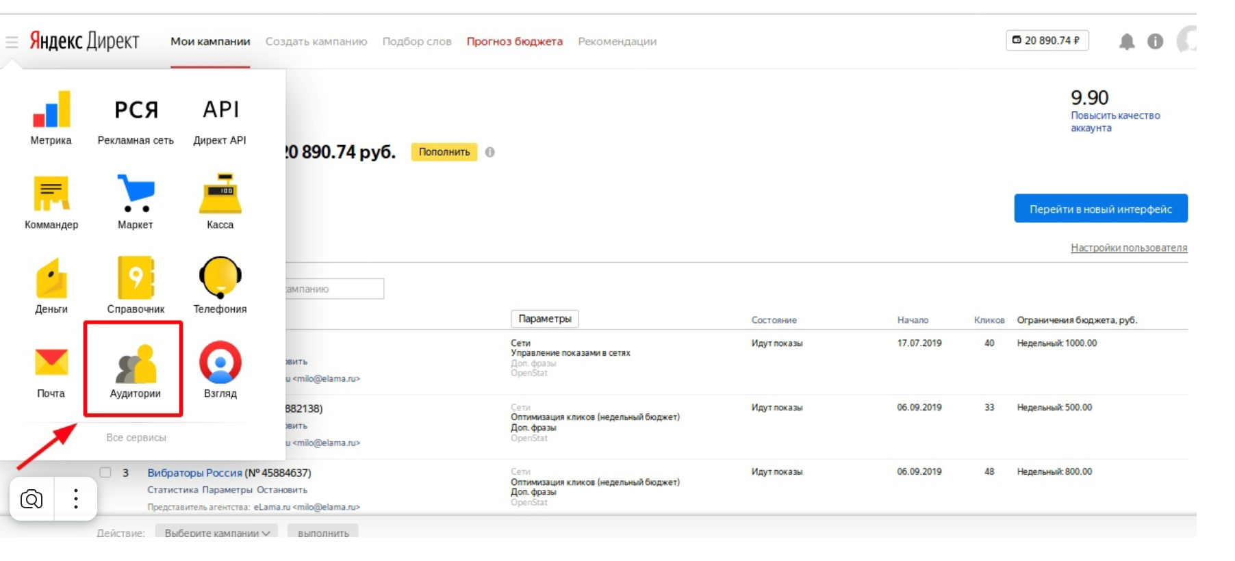Screen dimensions: 1235x561
Task: Open the Рекомендации tab
Action: [617, 41]
